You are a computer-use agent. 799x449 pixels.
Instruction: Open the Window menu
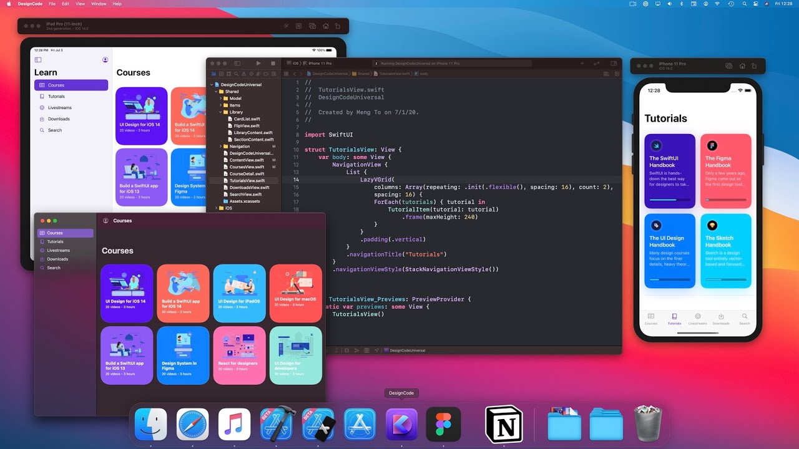[99, 4]
